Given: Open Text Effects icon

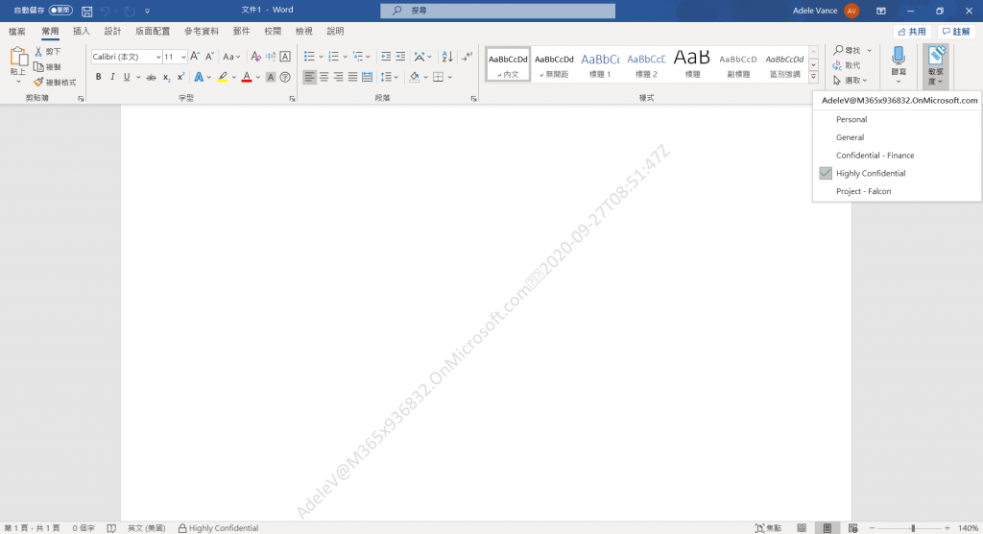Looking at the screenshot, I should [x=199, y=77].
